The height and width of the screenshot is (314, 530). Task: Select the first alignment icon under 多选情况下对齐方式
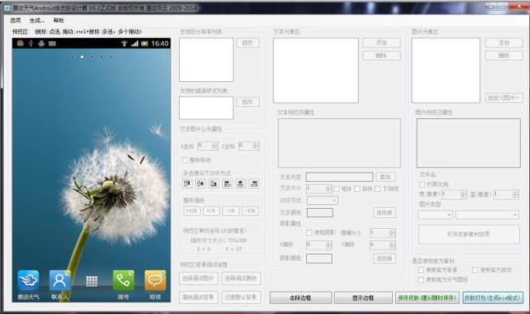(x=188, y=183)
